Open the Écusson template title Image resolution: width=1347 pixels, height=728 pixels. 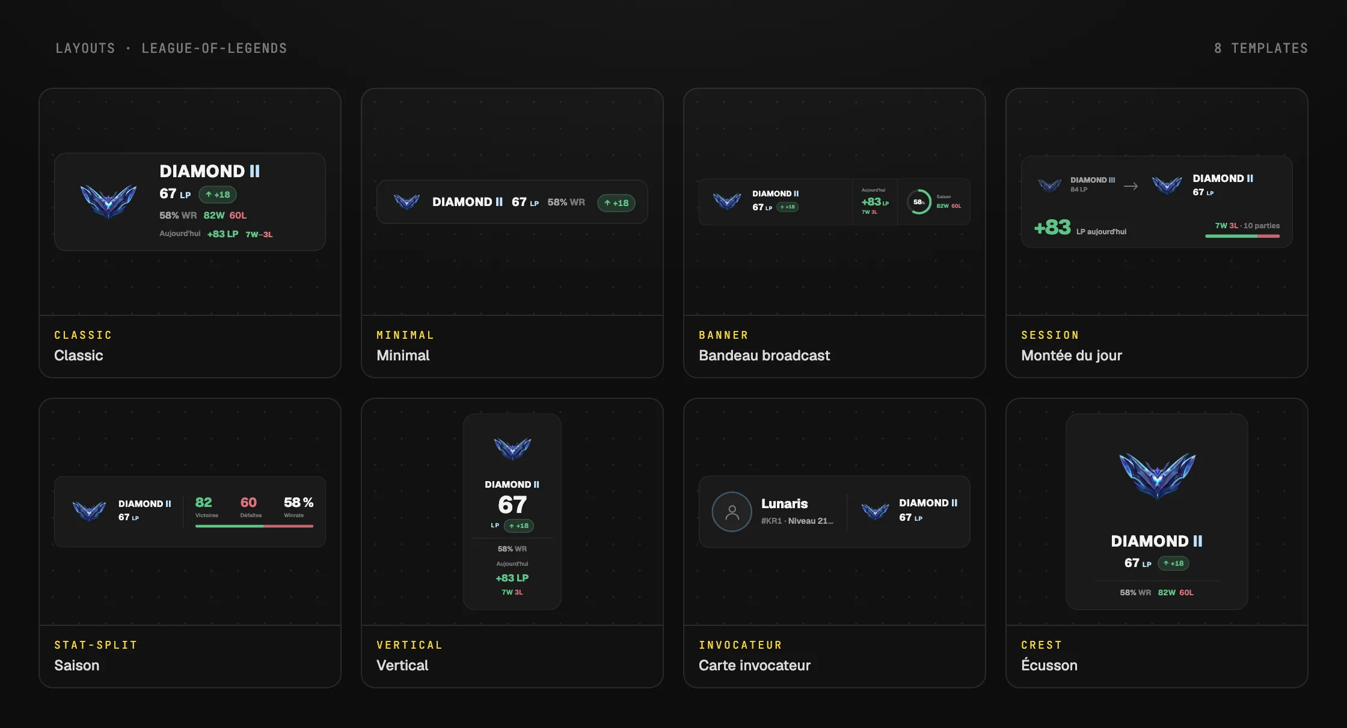pyautogui.click(x=1049, y=665)
